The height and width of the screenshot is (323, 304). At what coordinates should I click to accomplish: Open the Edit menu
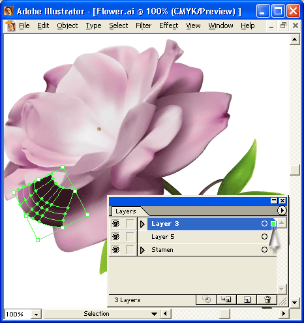(x=43, y=26)
